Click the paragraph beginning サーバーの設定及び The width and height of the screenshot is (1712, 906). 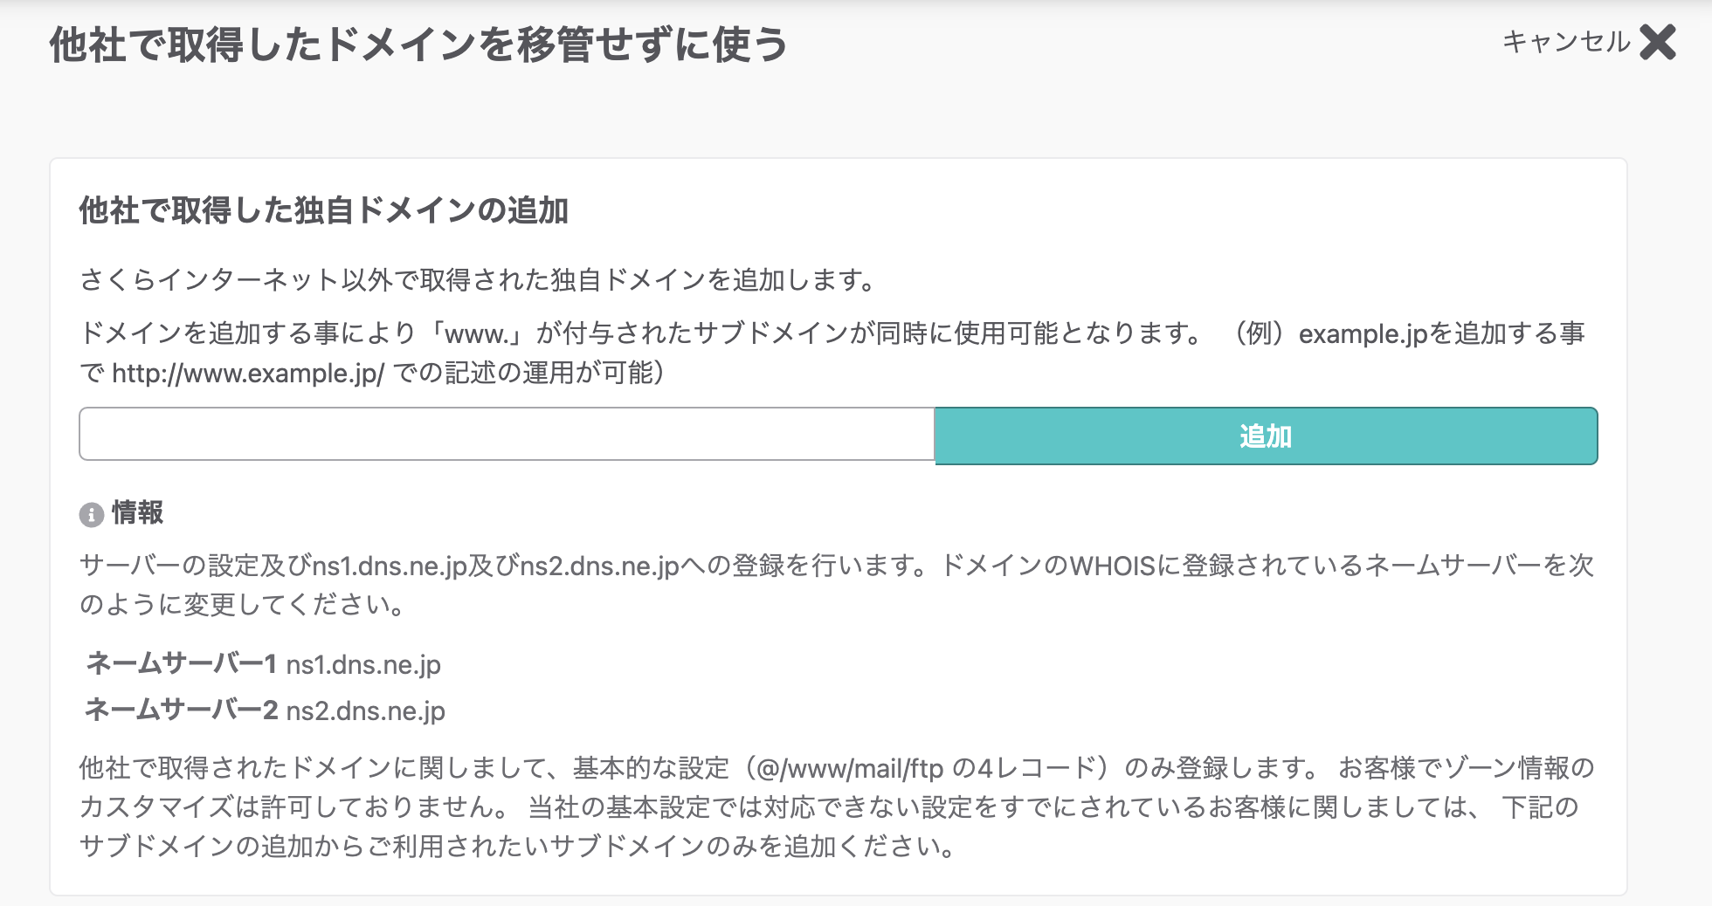pyautogui.click(x=837, y=585)
